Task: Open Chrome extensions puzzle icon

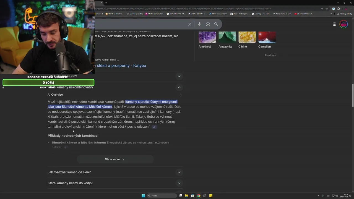Action: pos(338,9)
